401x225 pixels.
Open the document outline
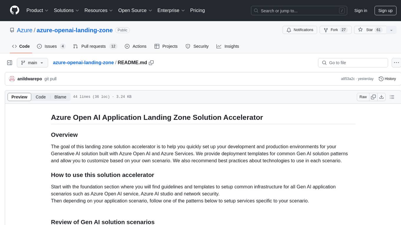[392, 97]
